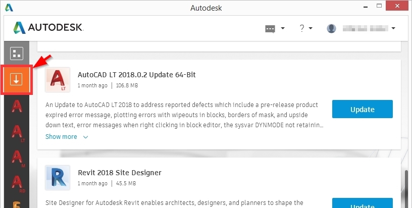Viewport: 412px width, 208px height.
Task: Click the Autodesk logo in header
Action: click(x=48, y=28)
